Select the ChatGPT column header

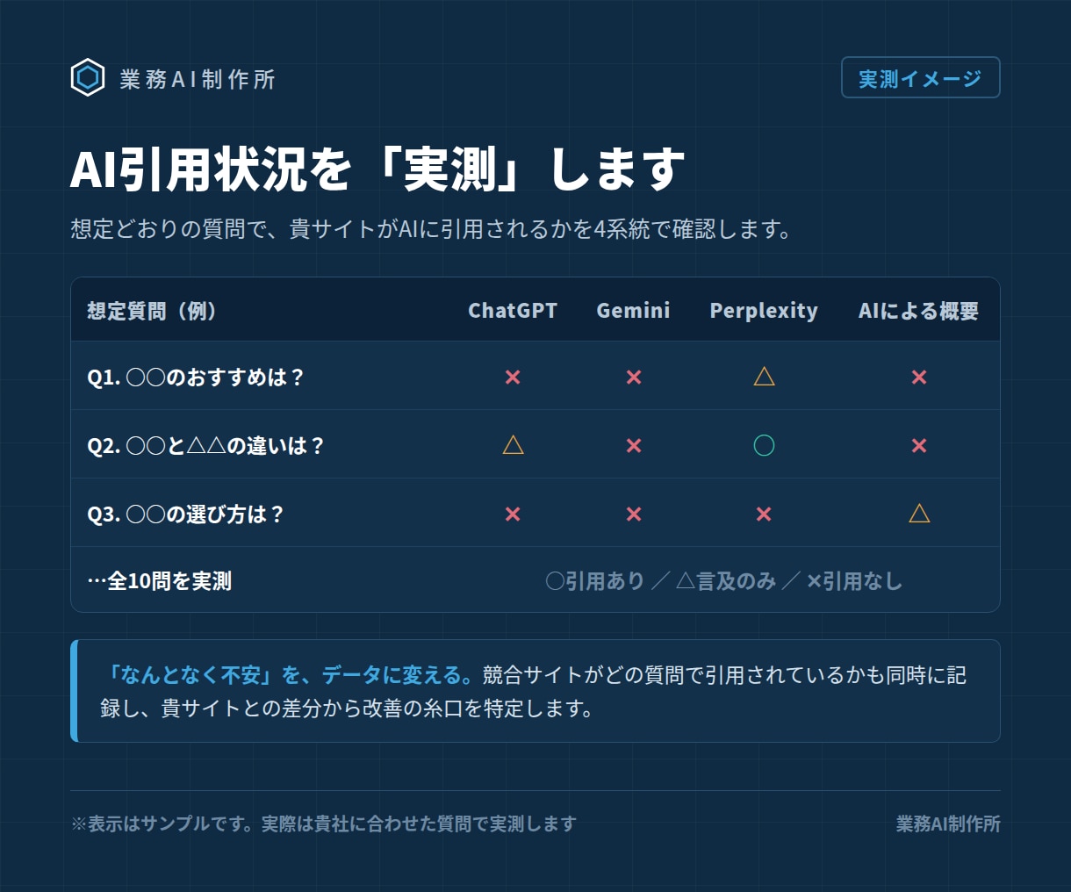513,311
